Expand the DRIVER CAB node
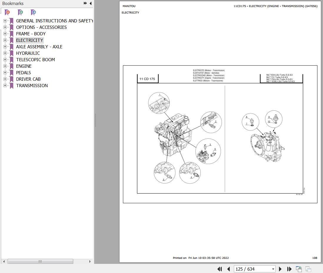Viewport: 323px width, 273px height. click(5, 79)
